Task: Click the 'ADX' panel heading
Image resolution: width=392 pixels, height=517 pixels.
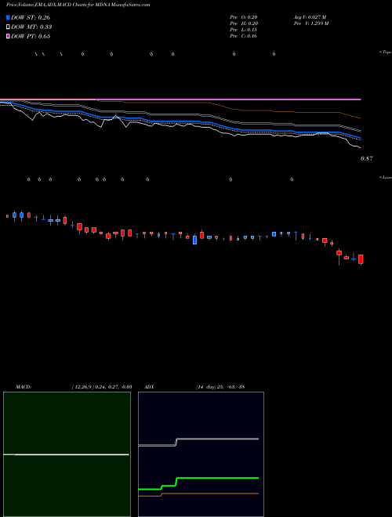Action: click(149, 387)
